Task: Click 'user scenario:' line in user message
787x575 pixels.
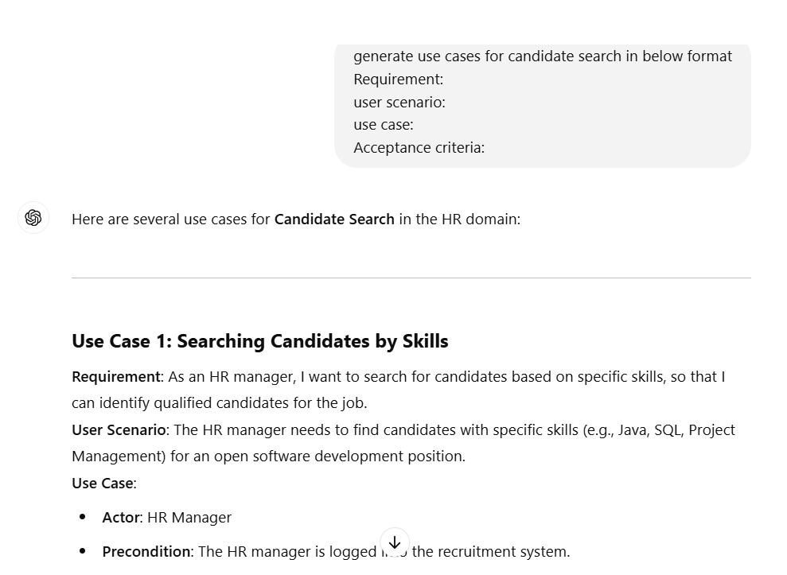Action: [x=399, y=103]
